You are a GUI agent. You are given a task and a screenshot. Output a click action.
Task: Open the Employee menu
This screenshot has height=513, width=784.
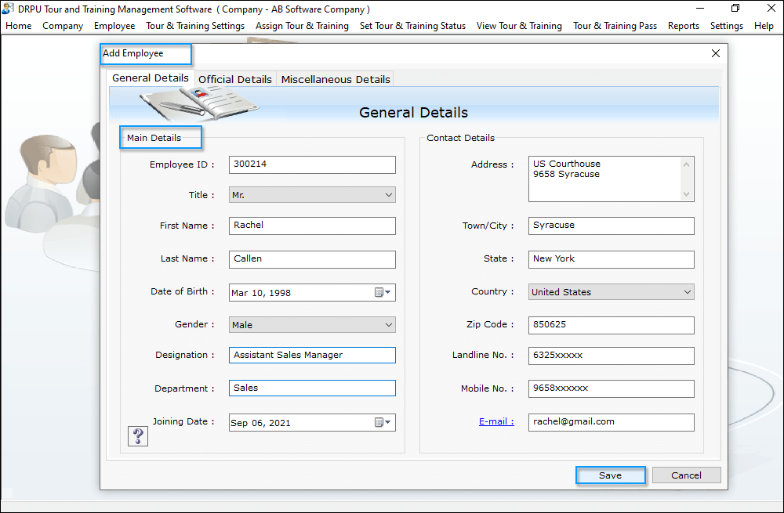tap(114, 26)
